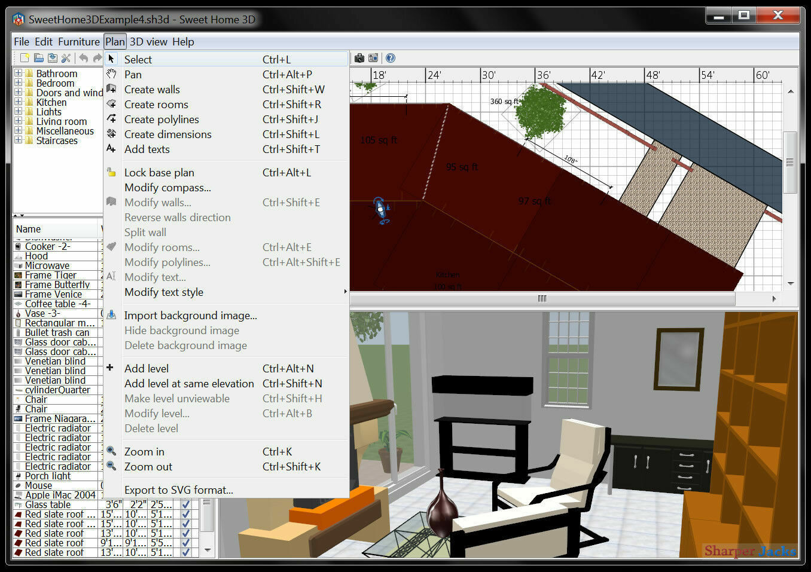
Task: Click the furniture list scroll-down arrow
Action: pos(208,550)
